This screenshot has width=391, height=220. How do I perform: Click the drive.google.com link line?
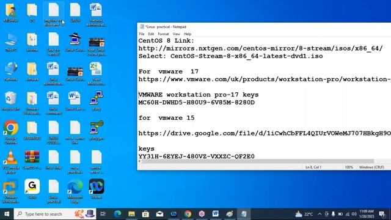(265, 133)
